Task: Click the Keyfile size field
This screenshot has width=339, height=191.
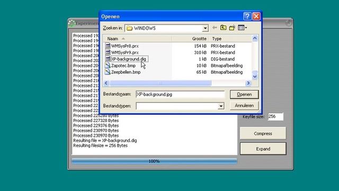Action: 275,117
